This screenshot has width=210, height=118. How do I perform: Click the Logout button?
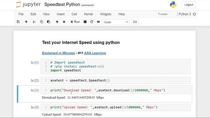click(189, 5)
